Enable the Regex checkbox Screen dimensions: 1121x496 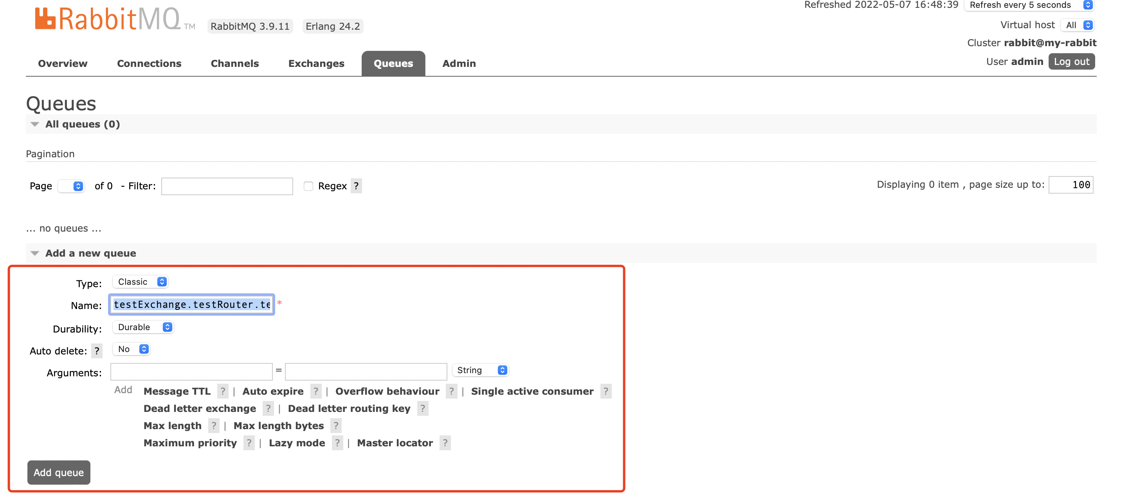pos(308,186)
